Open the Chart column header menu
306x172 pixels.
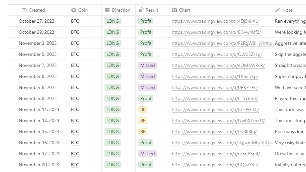click(220, 10)
